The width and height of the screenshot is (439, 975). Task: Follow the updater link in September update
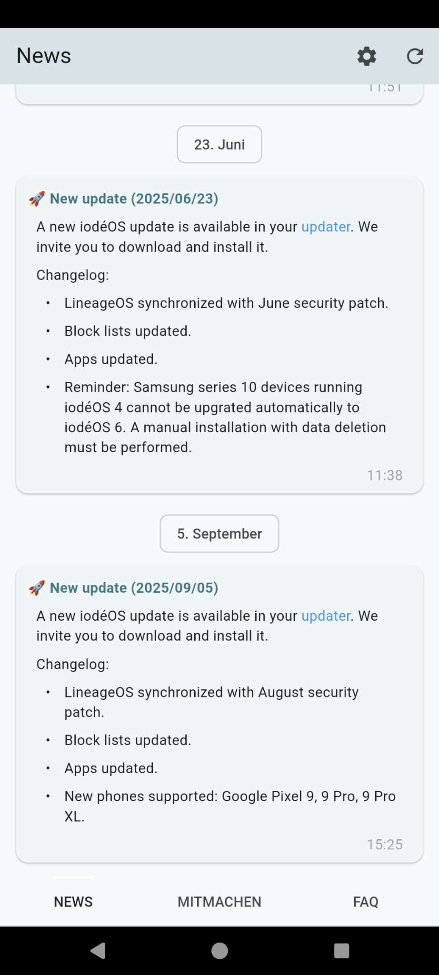point(326,616)
